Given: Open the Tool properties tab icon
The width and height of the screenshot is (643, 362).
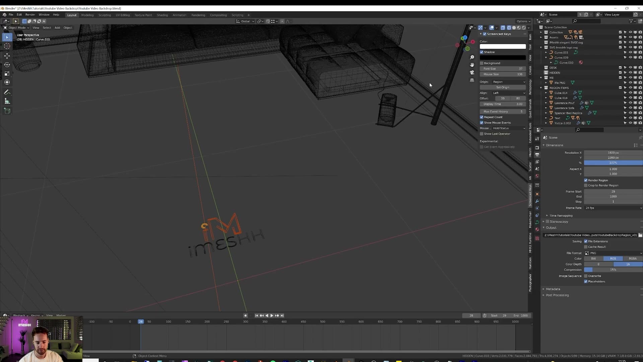Looking at the screenshot, I should coord(537,138).
